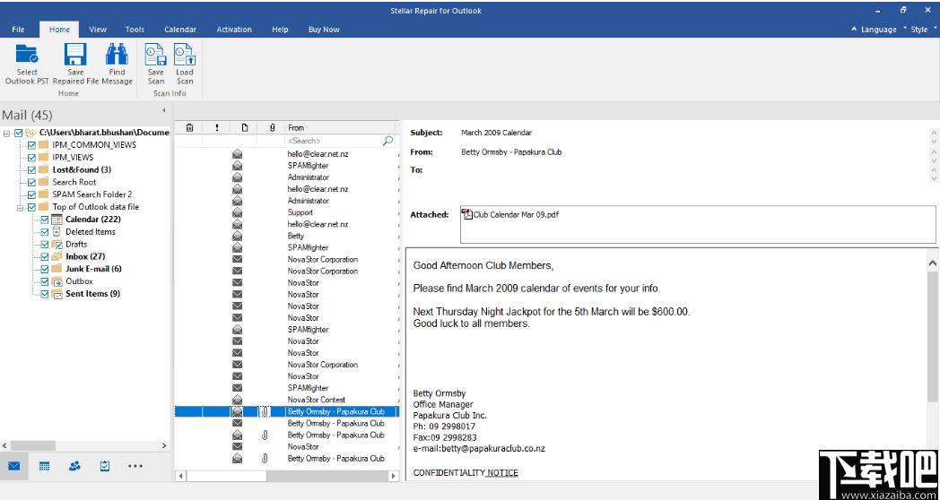Switch to Calendar view icon in bottom bar
The height and width of the screenshot is (500, 940).
(44, 466)
